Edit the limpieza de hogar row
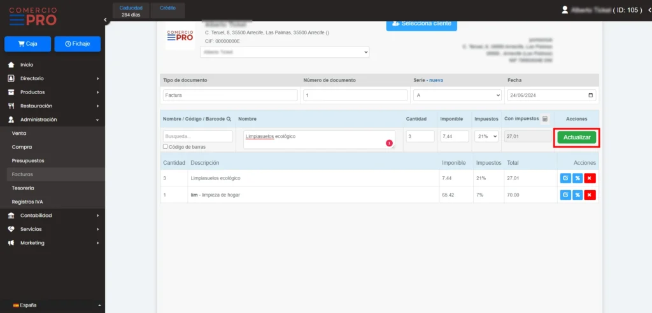The image size is (652, 313). point(565,195)
